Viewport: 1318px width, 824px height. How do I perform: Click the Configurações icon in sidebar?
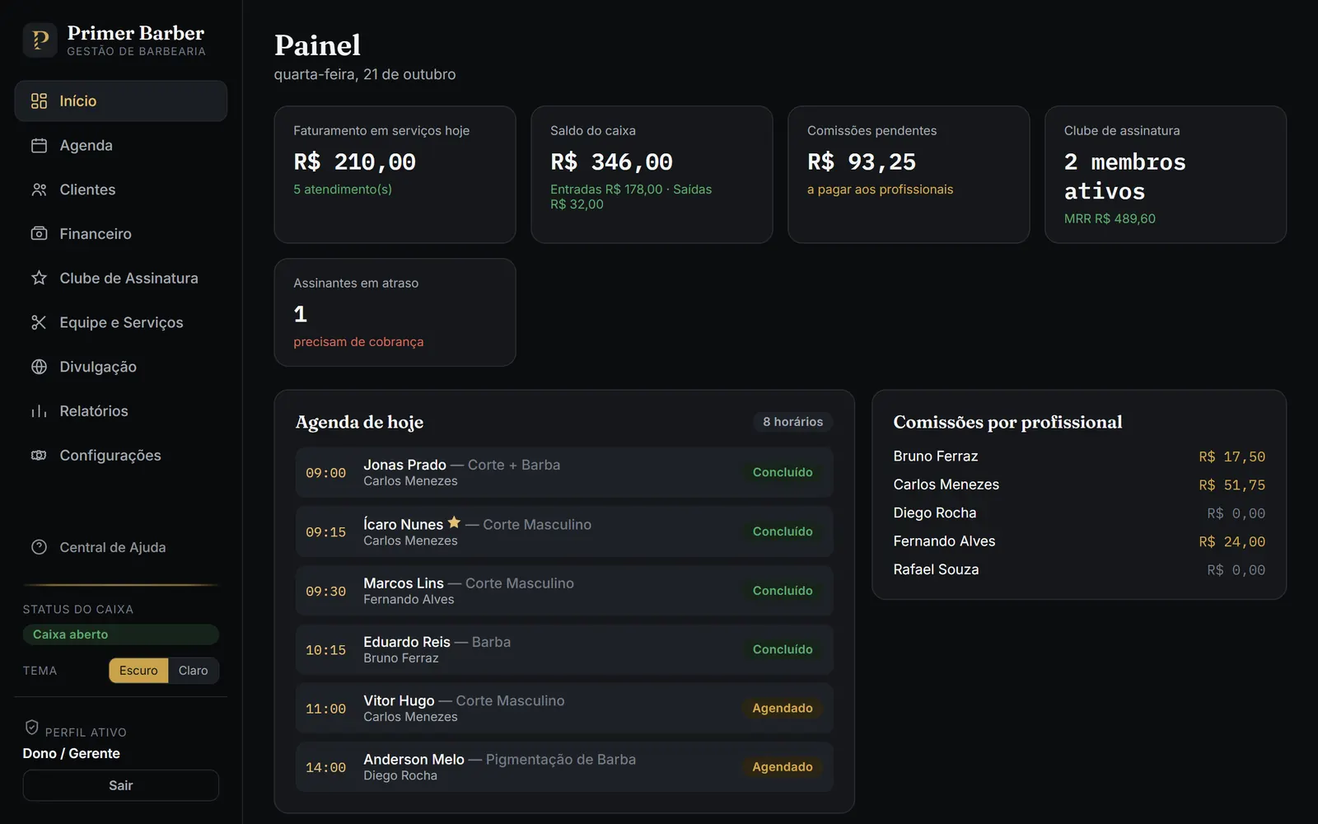(x=39, y=456)
